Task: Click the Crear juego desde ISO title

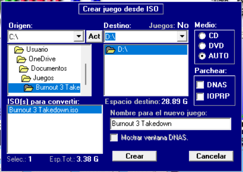Action: pyautogui.click(x=121, y=9)
